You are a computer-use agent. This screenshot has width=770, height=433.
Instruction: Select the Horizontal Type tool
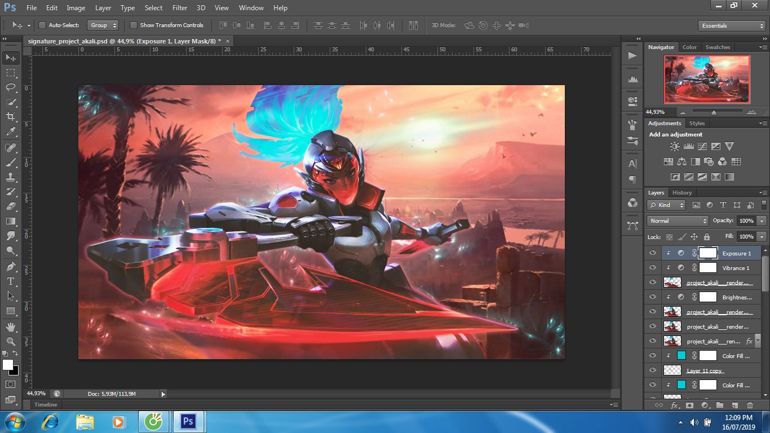click(x=11, y=281)
